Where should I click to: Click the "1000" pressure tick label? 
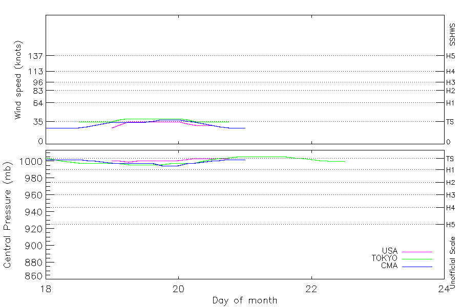[x=31, y=161]
